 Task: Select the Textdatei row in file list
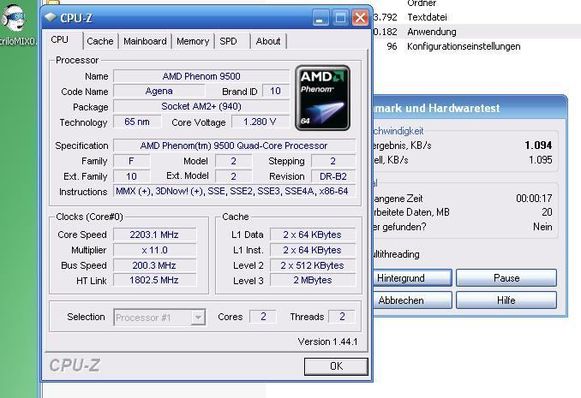[476, 17]
